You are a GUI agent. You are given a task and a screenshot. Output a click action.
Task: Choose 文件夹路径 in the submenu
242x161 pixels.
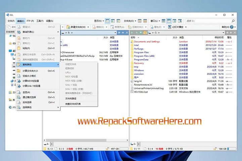point(71,99)
